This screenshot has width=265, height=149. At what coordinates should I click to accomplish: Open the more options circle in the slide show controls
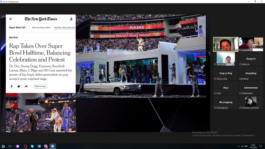(x=29, y=130)
